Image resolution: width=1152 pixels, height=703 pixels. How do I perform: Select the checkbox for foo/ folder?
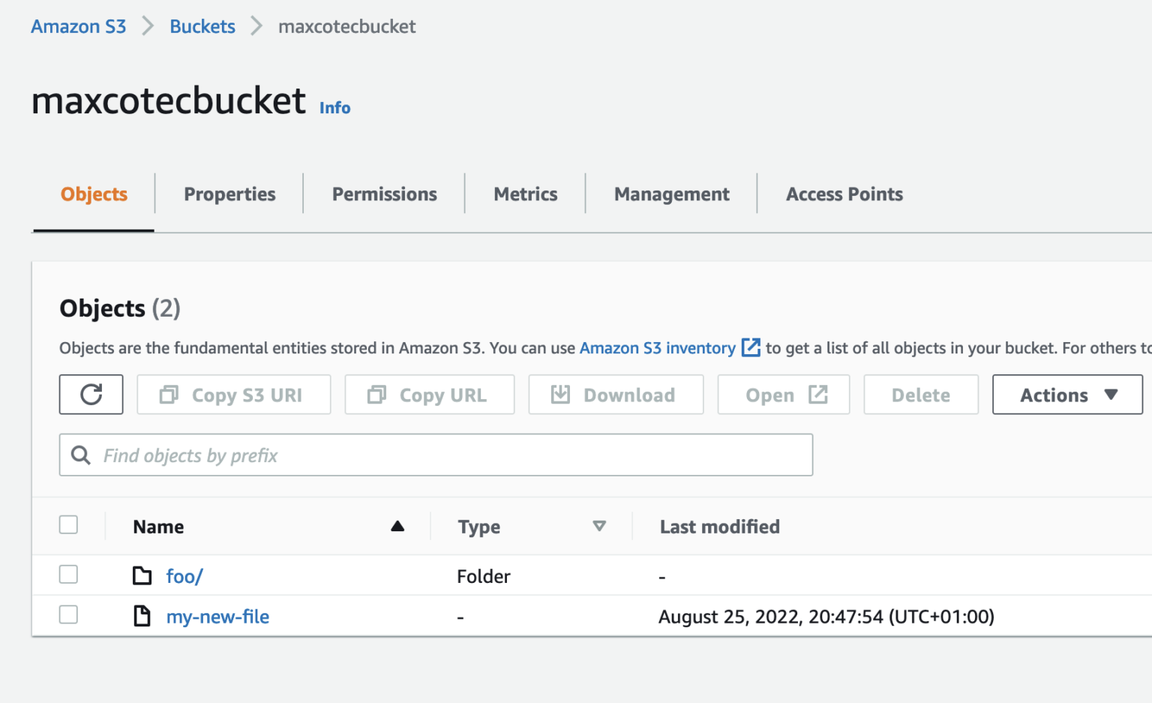(68, 574)
